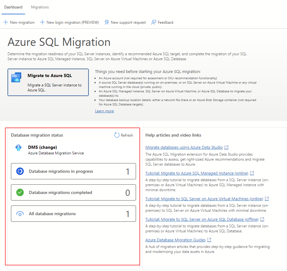Click the Database migrations completed count
This screenshot has height=271, width=287.
coord(127,192)
